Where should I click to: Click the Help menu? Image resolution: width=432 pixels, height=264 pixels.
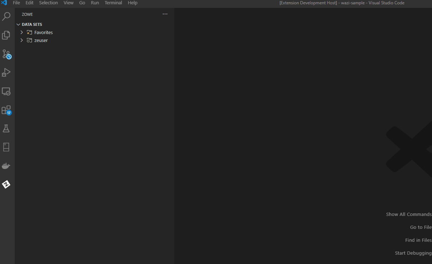(x=132, y=3)
